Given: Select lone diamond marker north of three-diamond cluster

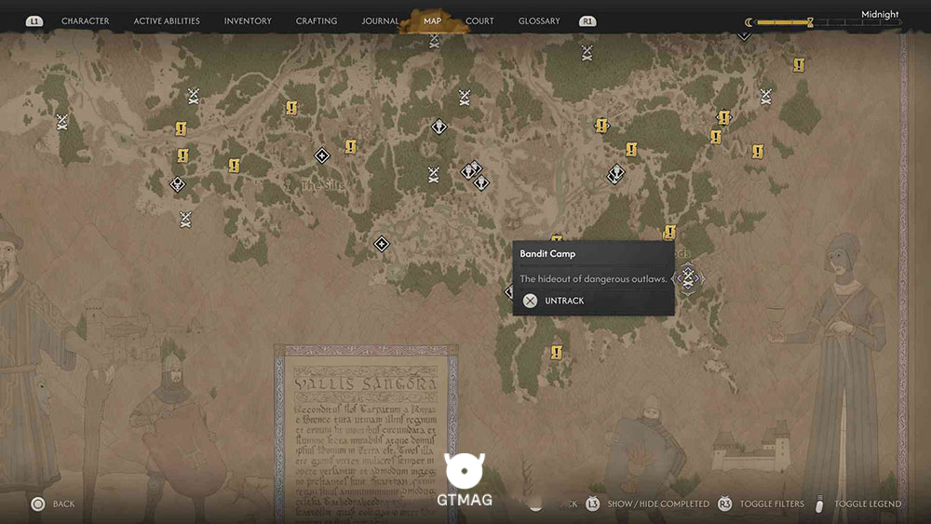Looking at the screenshot, I should click(x=439, y=127).
